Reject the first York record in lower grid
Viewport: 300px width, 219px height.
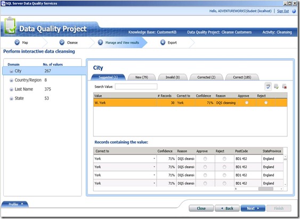pyautogui.click(x=224, y=159)
